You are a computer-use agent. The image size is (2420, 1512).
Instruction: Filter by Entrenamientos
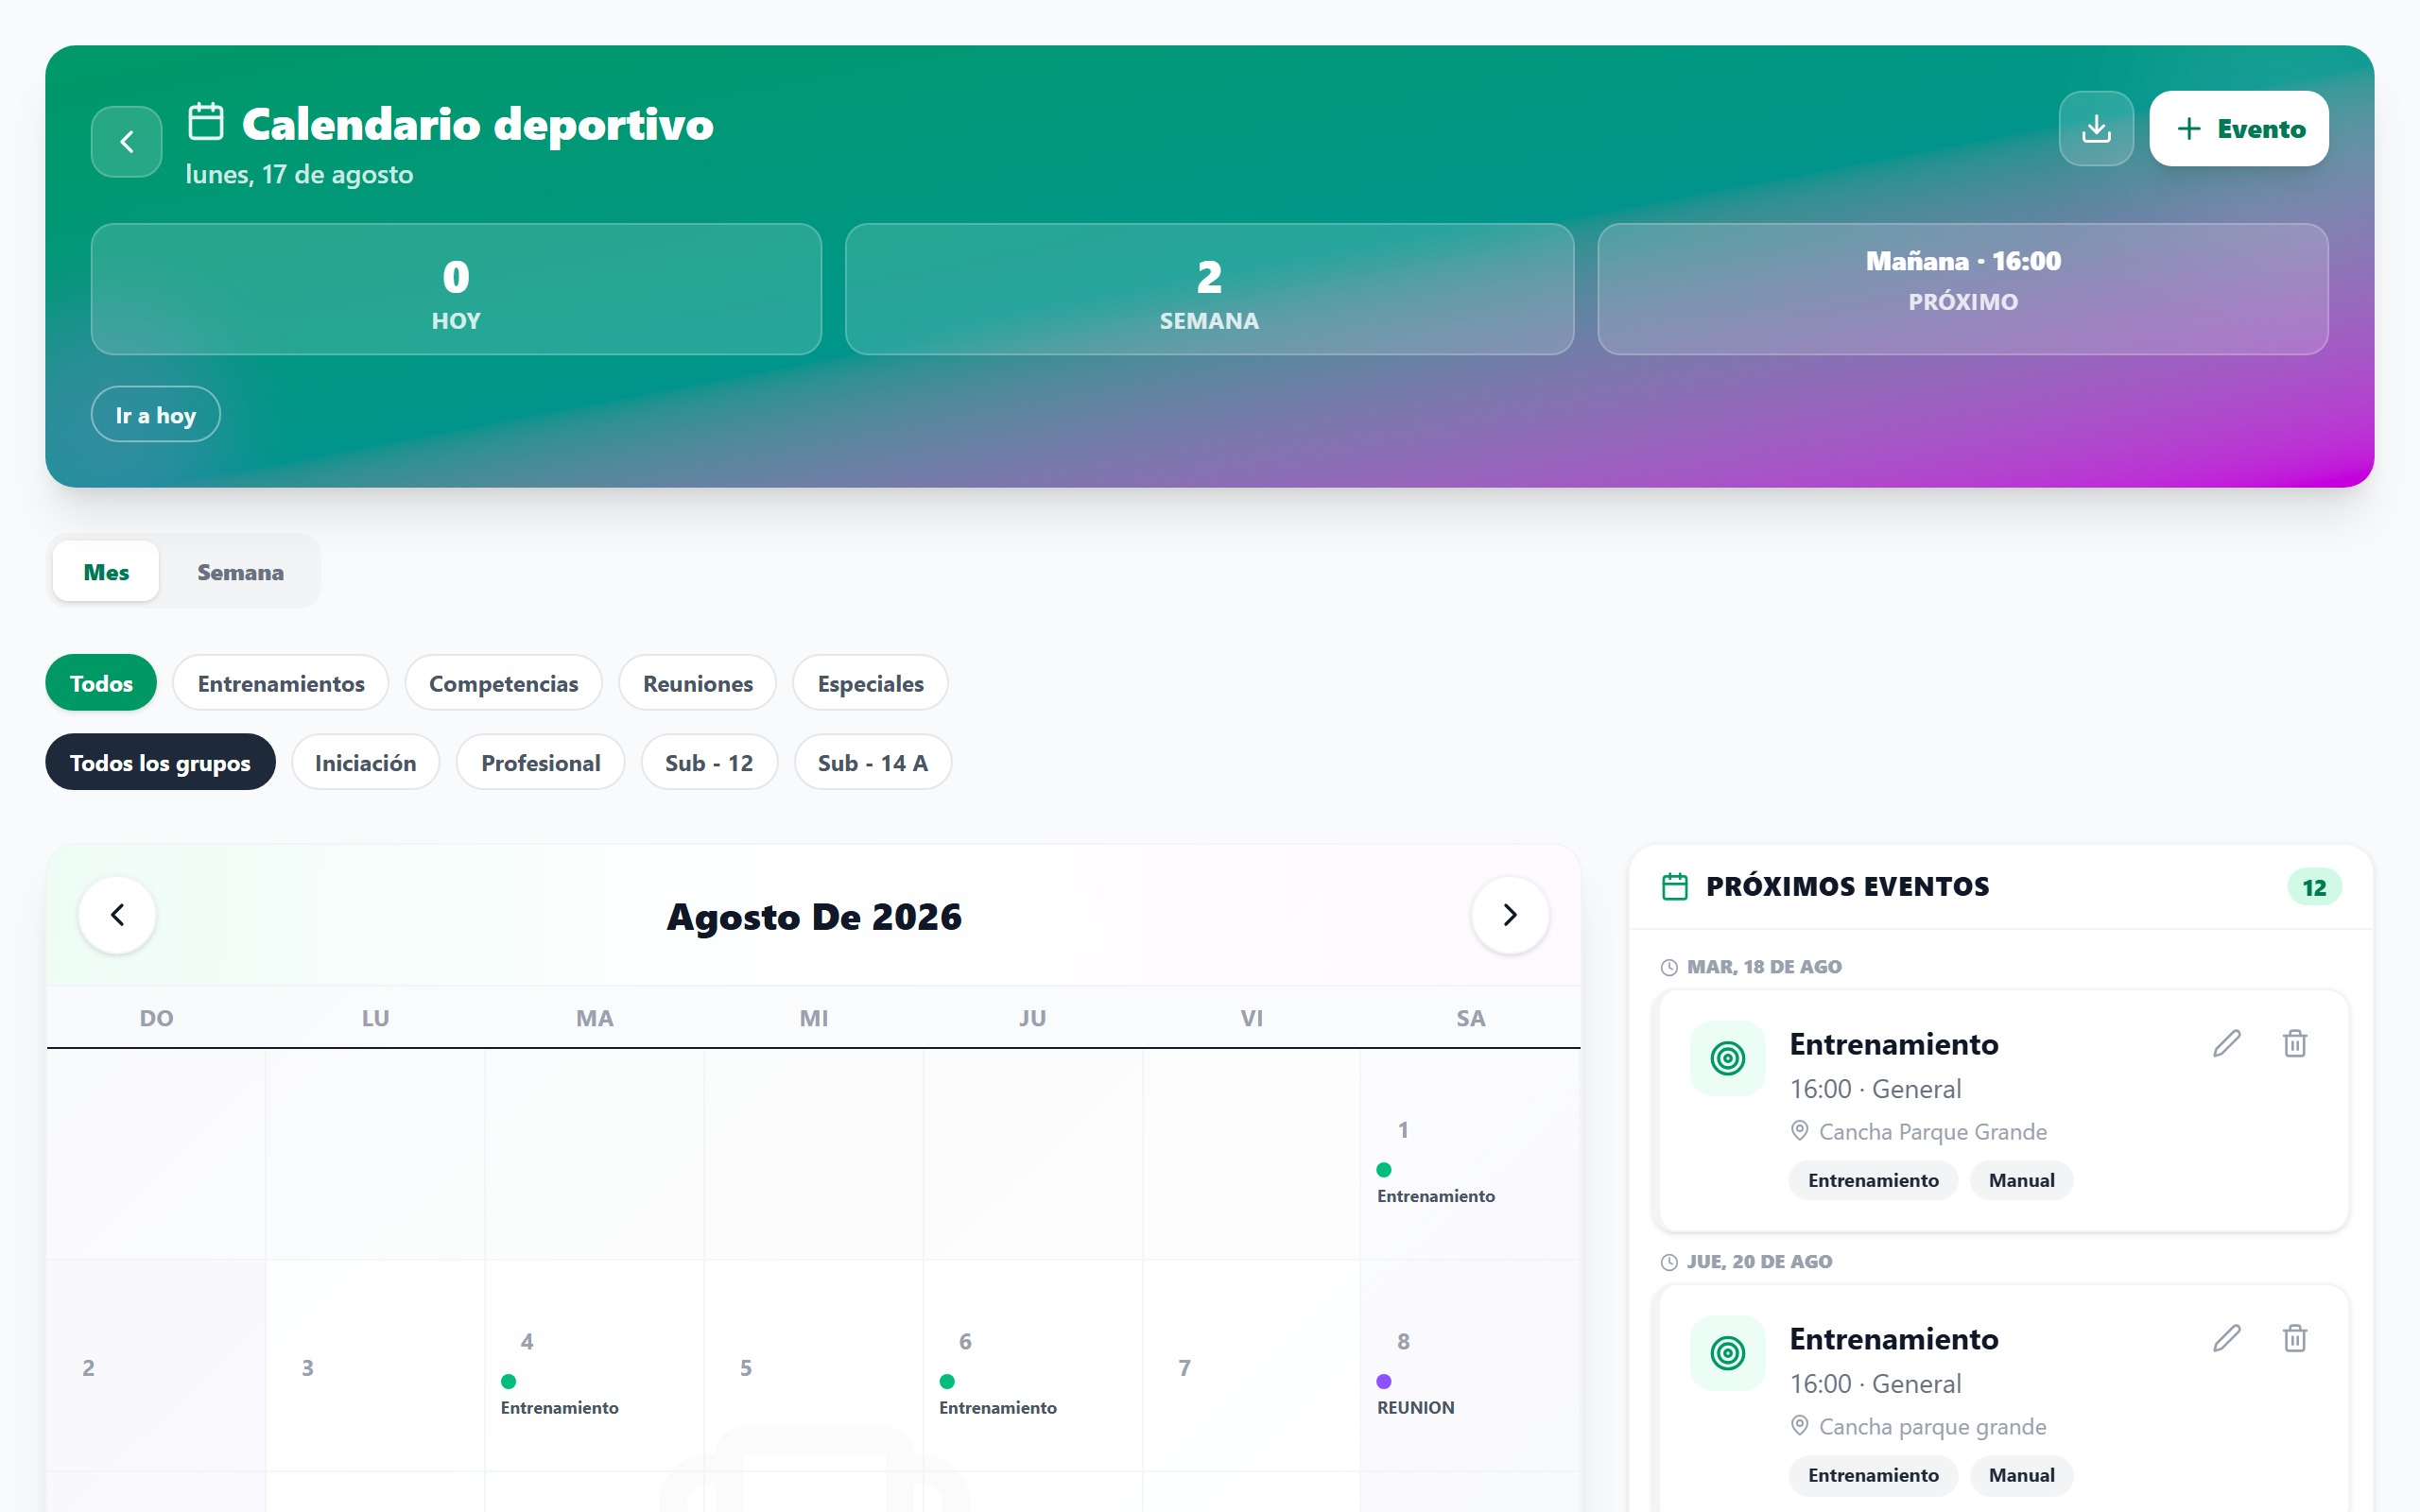point(281,683)
